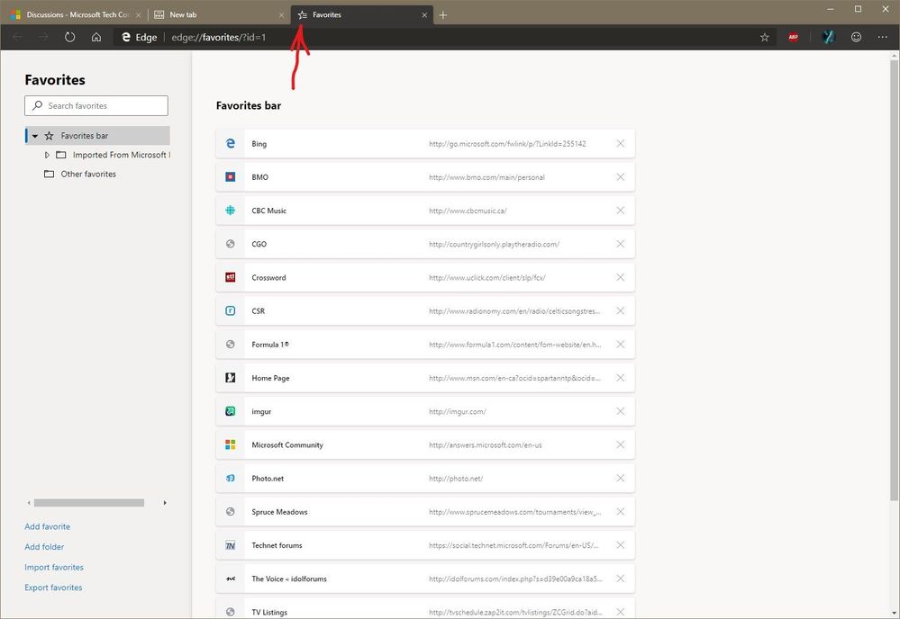Screen dimensions: 900x619
Task: Click the page vertical scrollbar thumb
Action: pos(894,281)
